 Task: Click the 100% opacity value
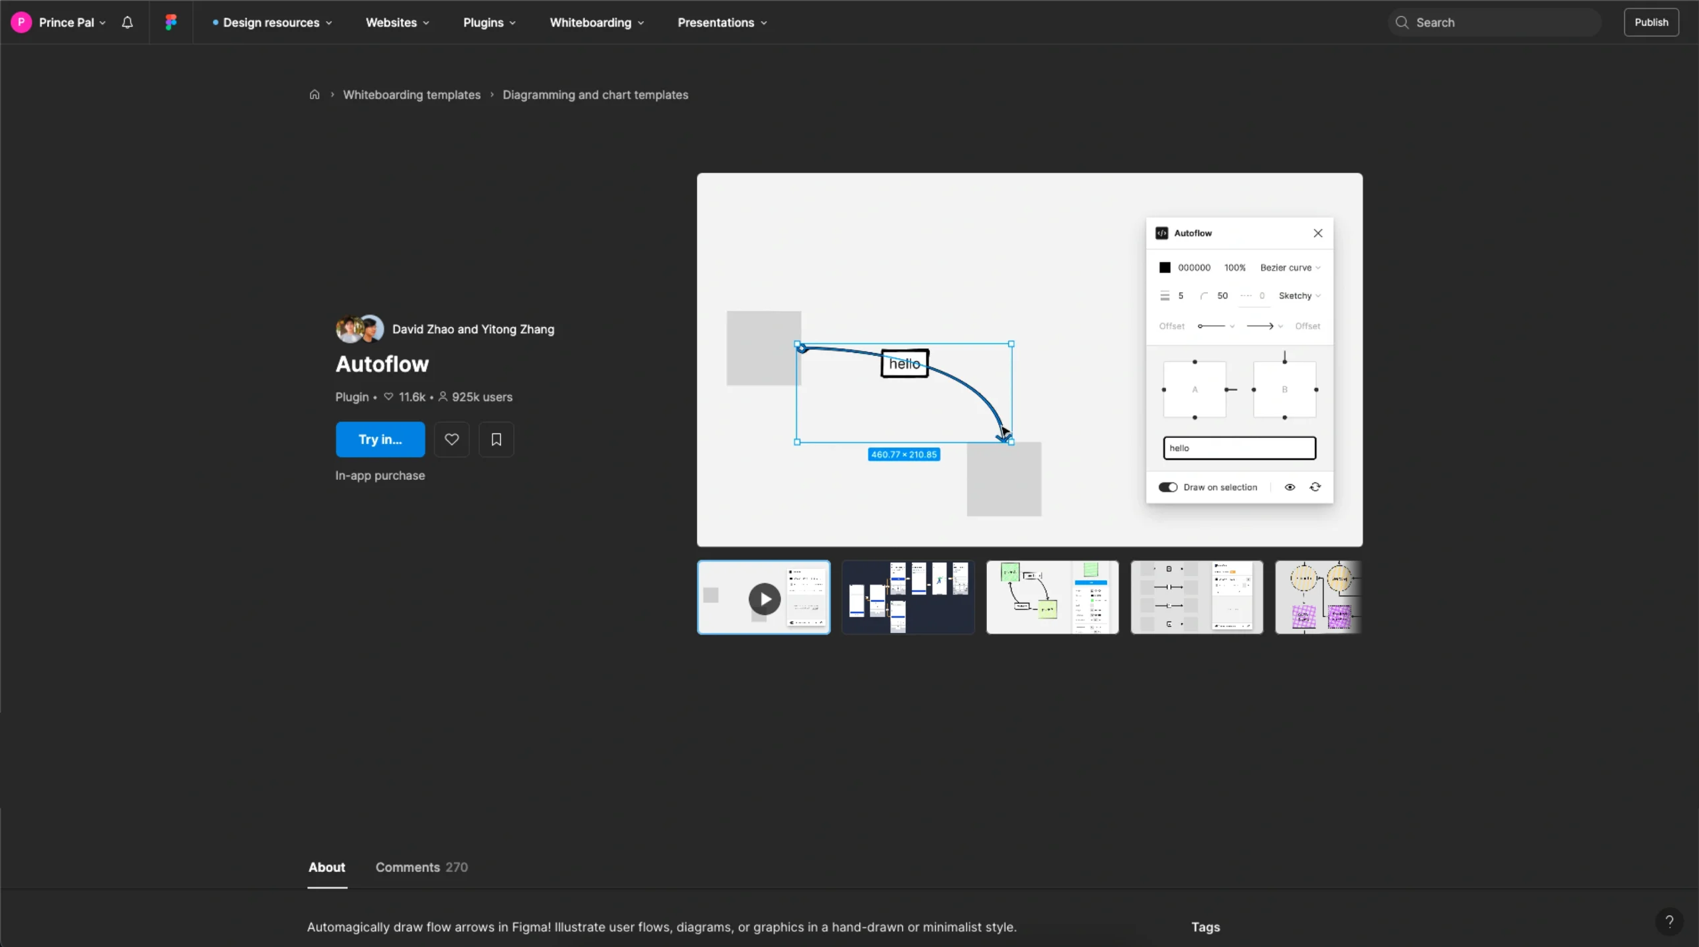1235,267
